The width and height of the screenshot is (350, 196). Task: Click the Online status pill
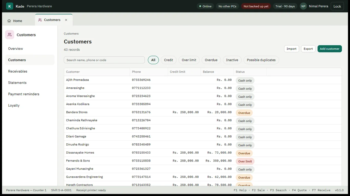coord(205,6)
